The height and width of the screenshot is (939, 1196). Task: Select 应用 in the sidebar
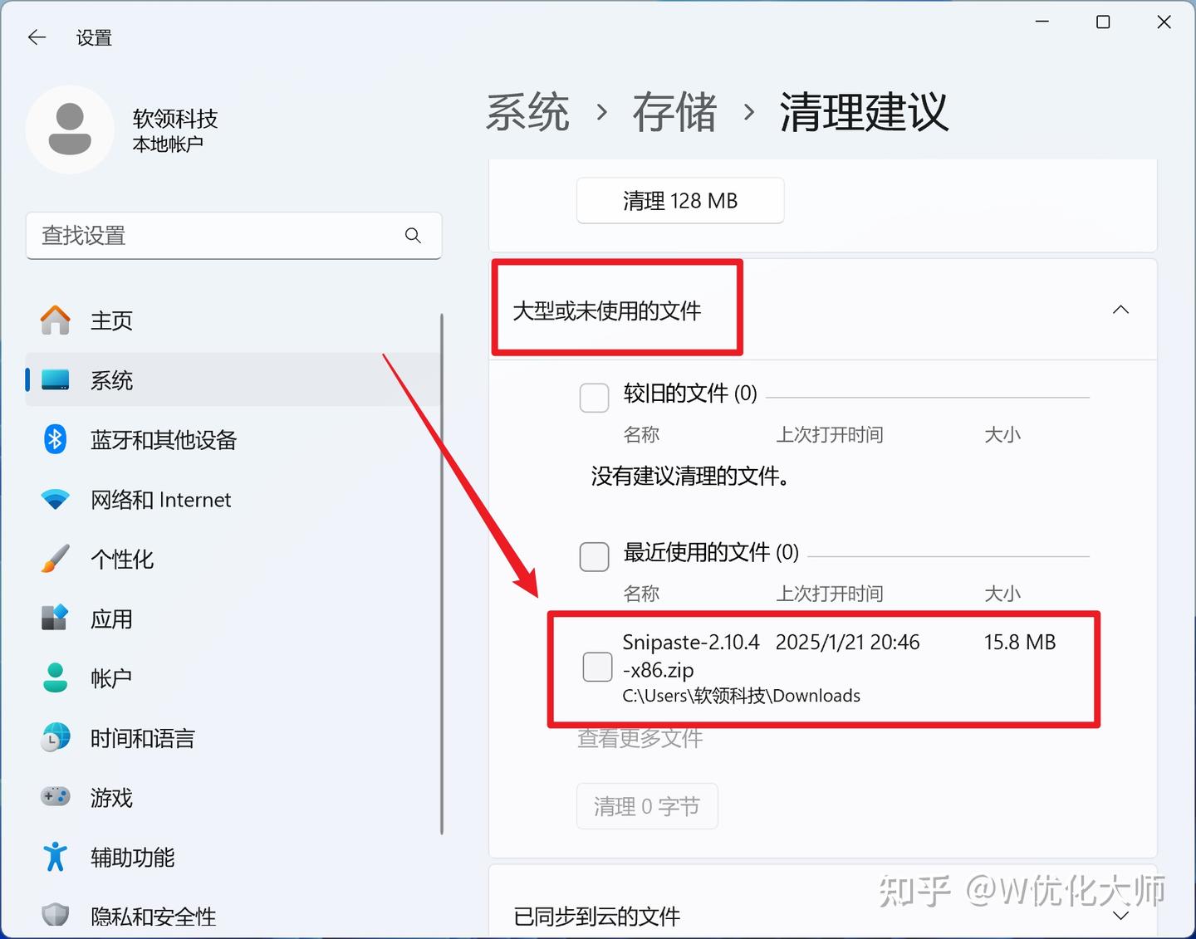click(233, 619)
